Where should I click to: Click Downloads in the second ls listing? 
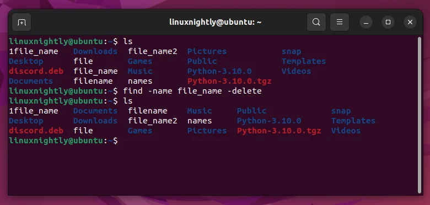[95, 121]
